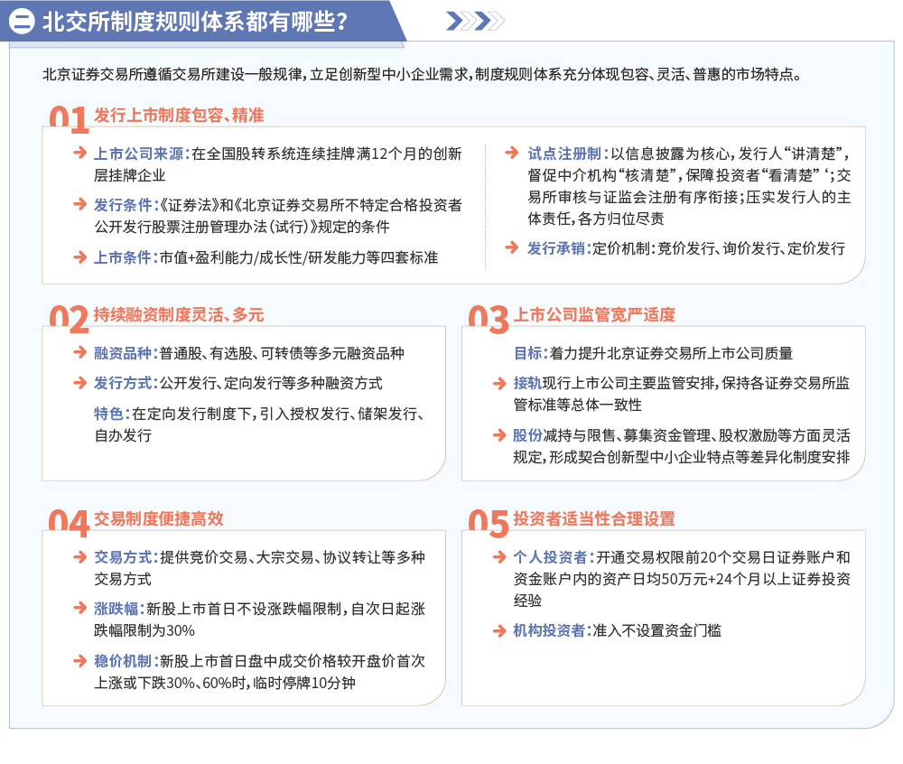903x764 pixels.
Task: Click the large '01' section number
Action: pyautogui.click(x=69, y=119)
